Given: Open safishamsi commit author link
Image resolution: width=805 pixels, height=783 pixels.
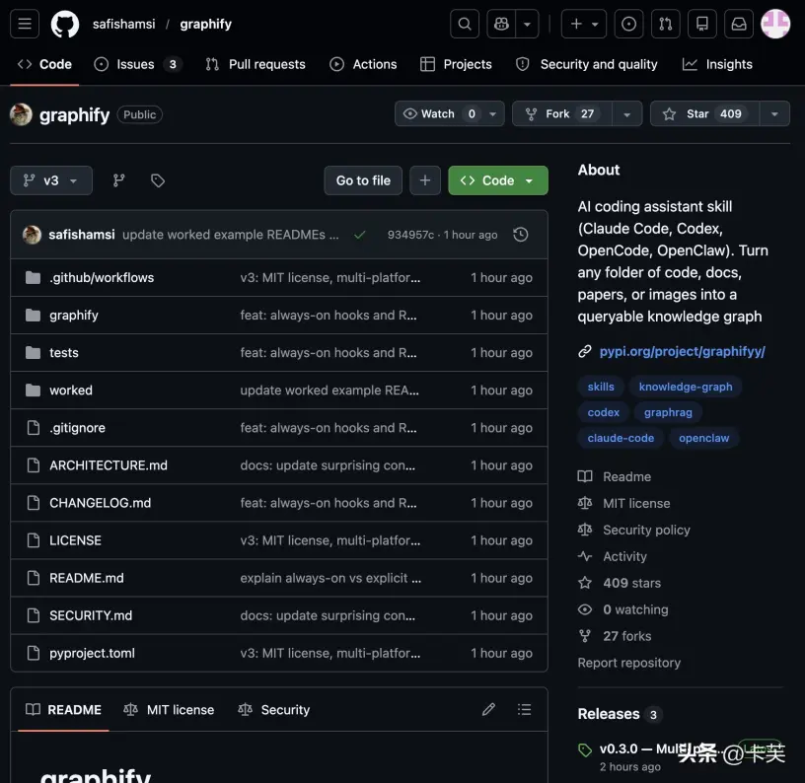Looking at the screenshot, I should click(82, 235).
